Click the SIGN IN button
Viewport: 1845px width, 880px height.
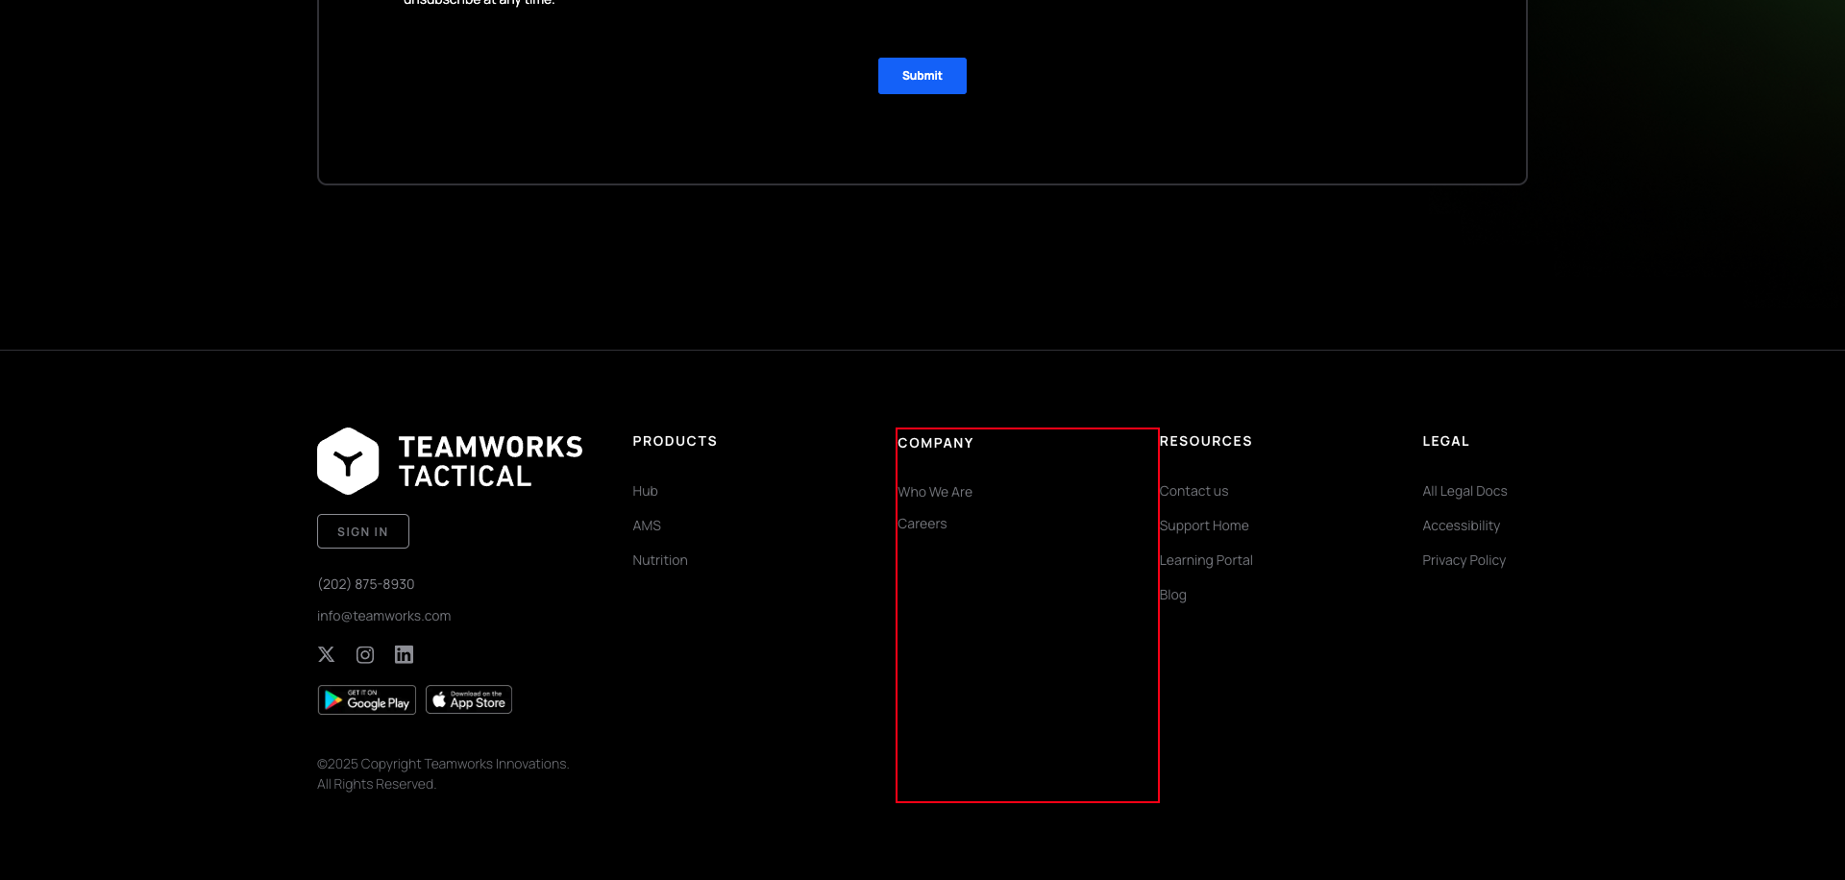pos(362,530)
